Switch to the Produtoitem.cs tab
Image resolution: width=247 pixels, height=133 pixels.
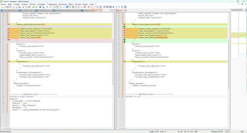(x=27, y=11)
